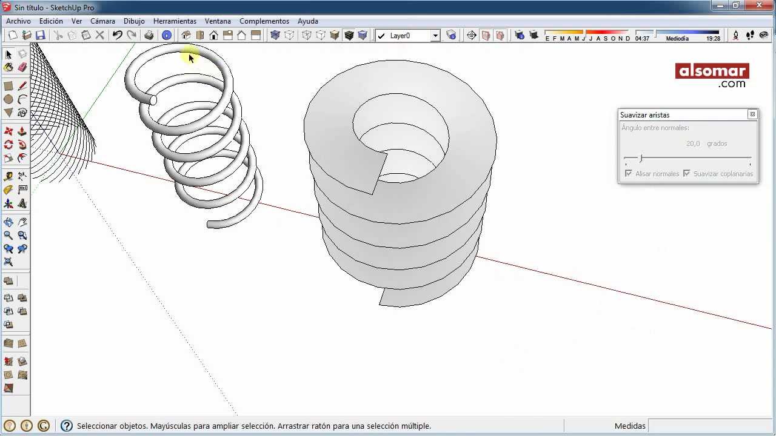Choose the Zoom magnifier tool
Screen dimensions: 776x436
point(8,236)
